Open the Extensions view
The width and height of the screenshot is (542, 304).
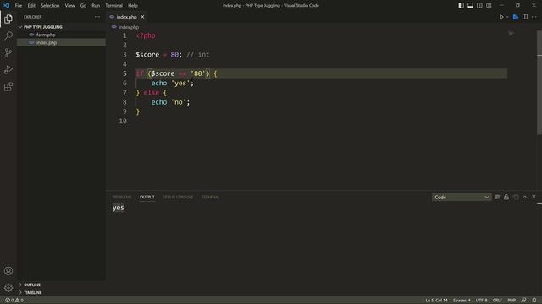pyautogui.click(x=8, y=86)
